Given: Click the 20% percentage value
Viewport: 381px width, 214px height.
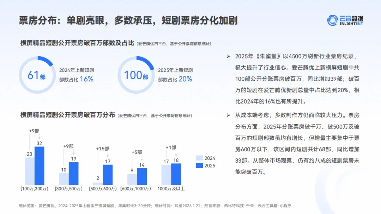Looking at the screenshot, I should click(x=186, y=79).
